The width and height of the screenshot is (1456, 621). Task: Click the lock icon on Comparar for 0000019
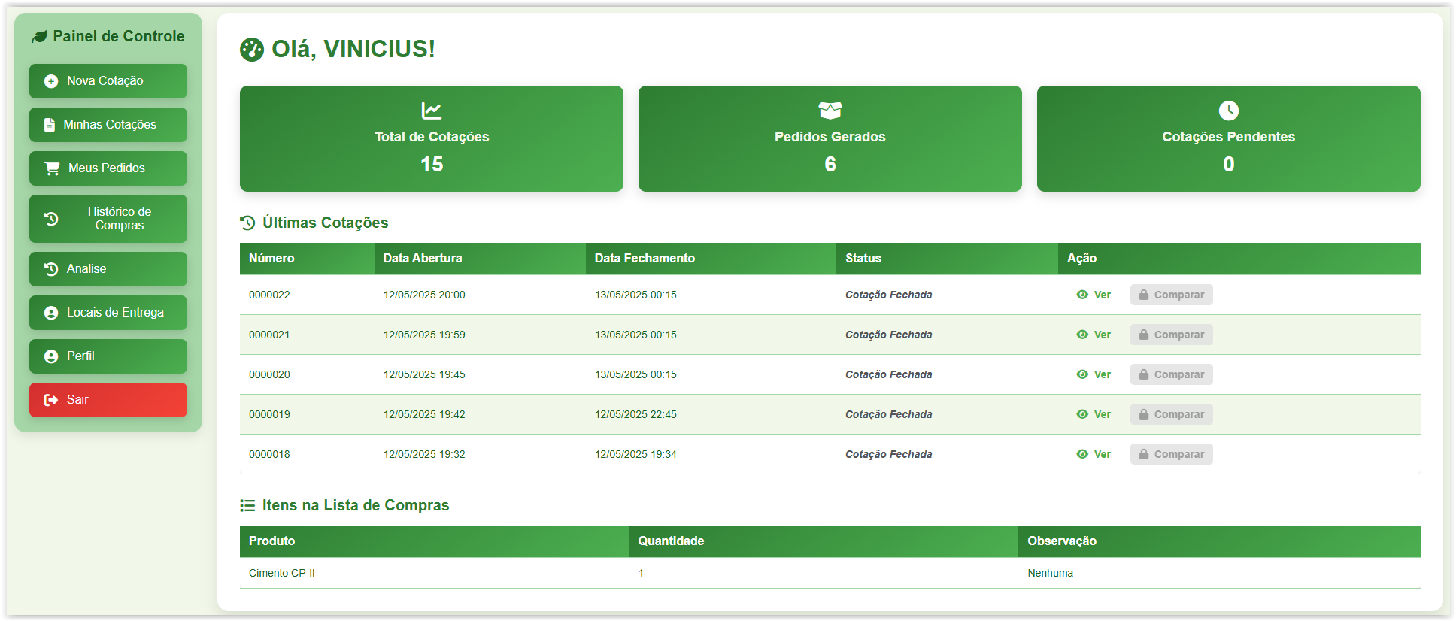point(1144,414)
